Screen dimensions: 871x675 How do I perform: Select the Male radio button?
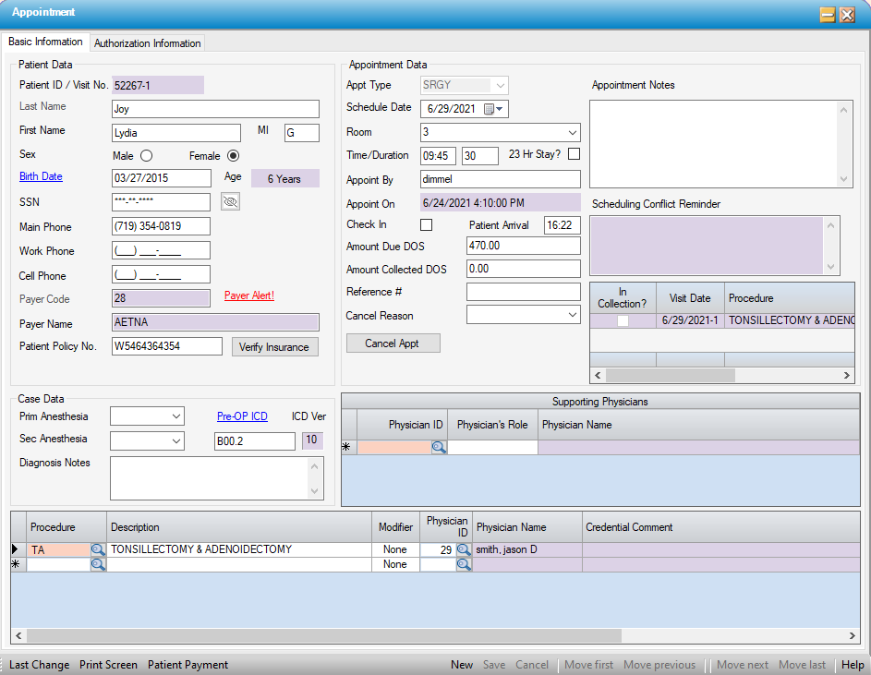[146, 156]
